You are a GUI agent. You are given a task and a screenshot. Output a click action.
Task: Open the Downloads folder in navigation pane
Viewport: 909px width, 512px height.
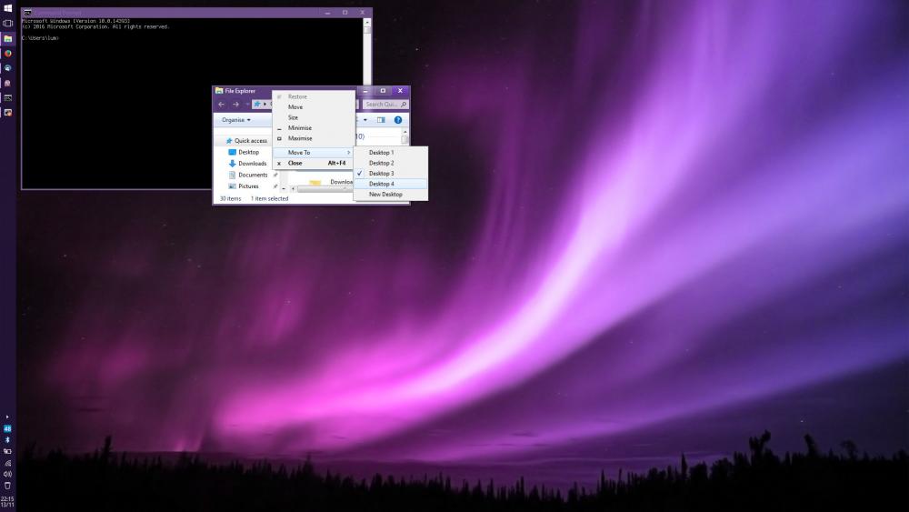[252, 164]
